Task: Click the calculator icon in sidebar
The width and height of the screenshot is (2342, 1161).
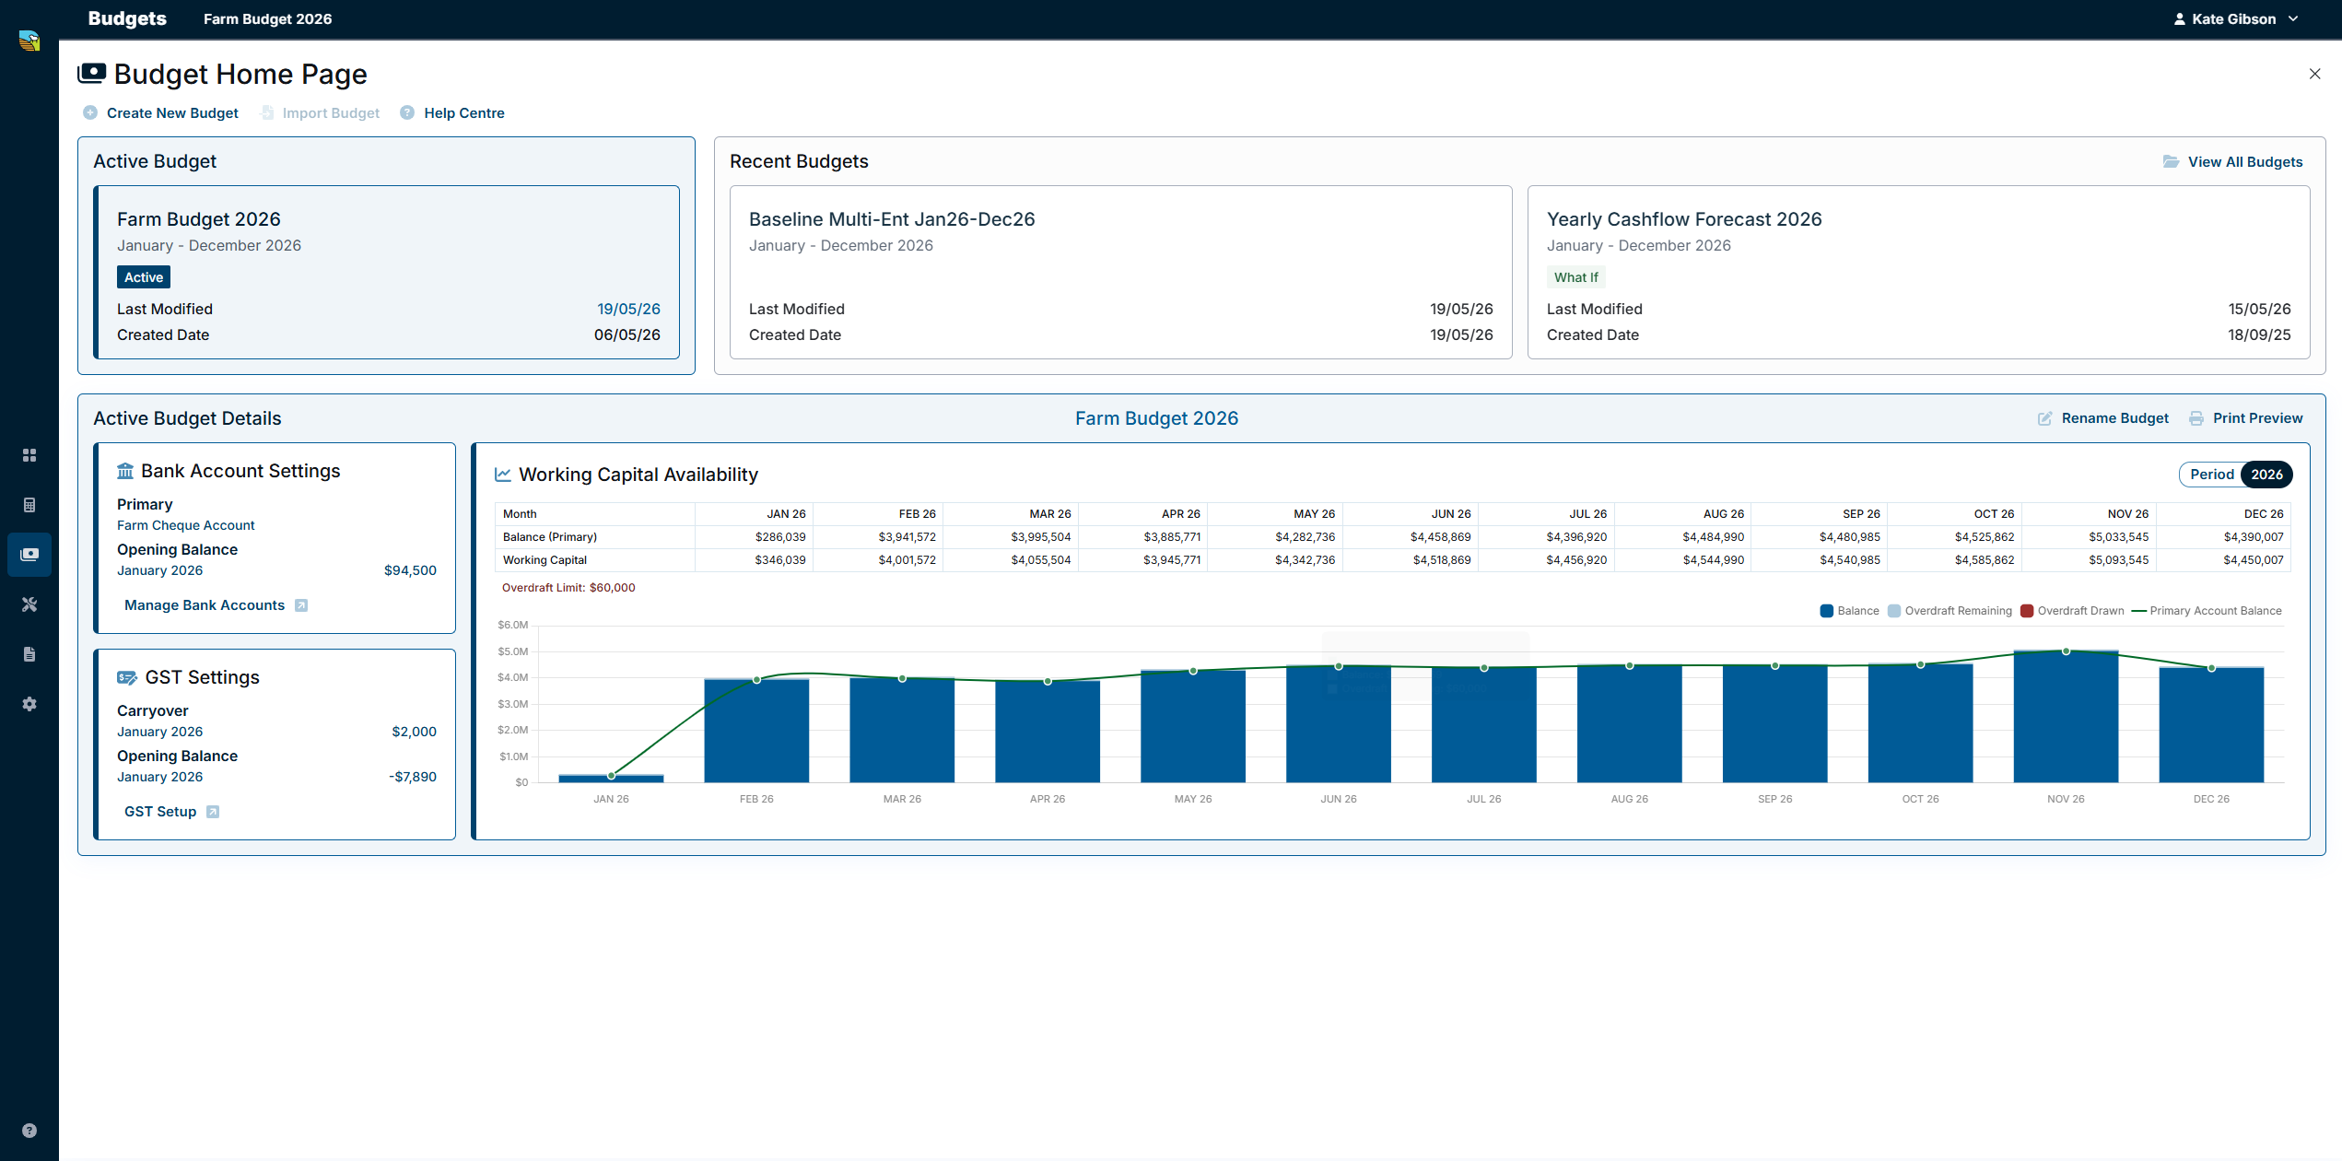Action: coord(29,505)
